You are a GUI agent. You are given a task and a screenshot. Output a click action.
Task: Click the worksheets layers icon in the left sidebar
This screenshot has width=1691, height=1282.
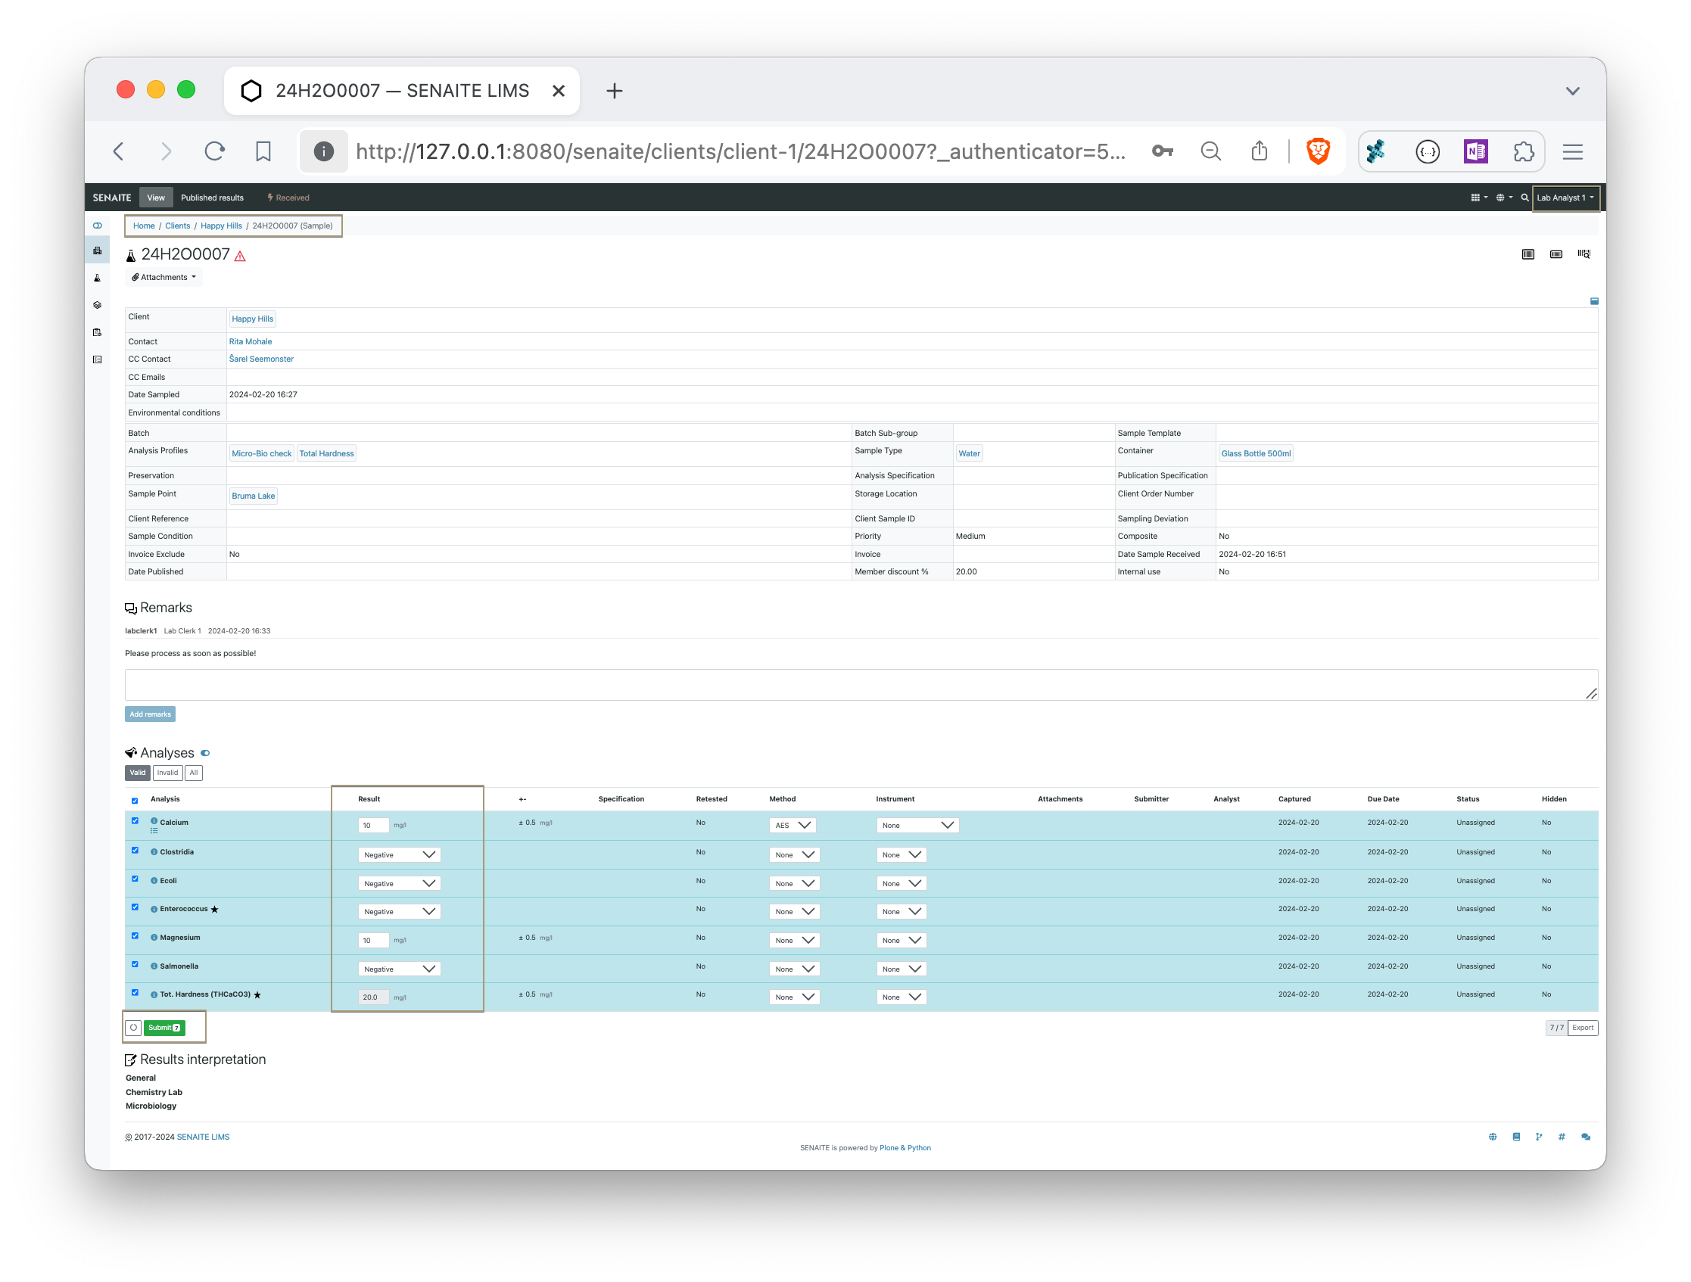97,304
